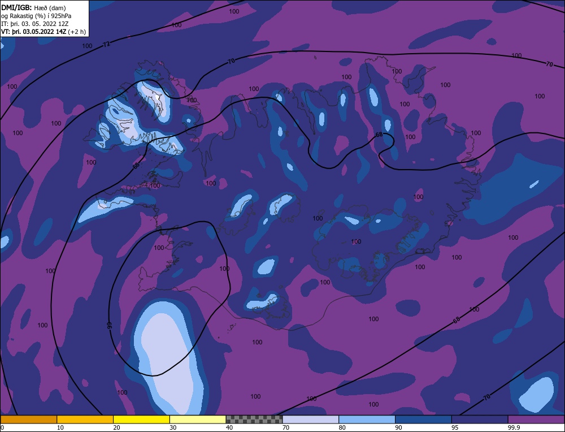Image resolution: width=565 pixels, height=432 pixels.
Task: Click the legend tick label "20"
Action: click(x=117, y=427)
